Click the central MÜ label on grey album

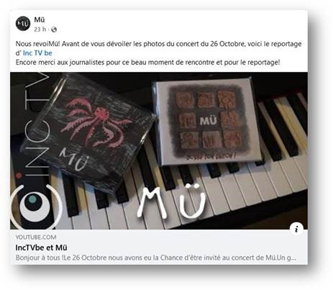(x=208, y=121)
